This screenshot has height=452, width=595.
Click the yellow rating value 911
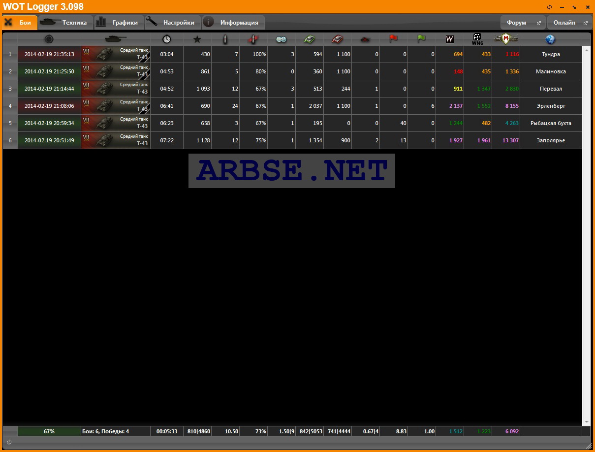point(458,89)
